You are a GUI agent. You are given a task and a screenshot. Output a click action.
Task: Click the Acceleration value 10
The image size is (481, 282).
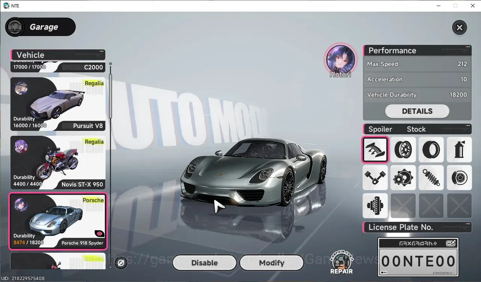pos(464,79)
